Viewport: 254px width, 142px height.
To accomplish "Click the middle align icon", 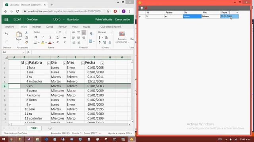I will [x=79, y=32].
